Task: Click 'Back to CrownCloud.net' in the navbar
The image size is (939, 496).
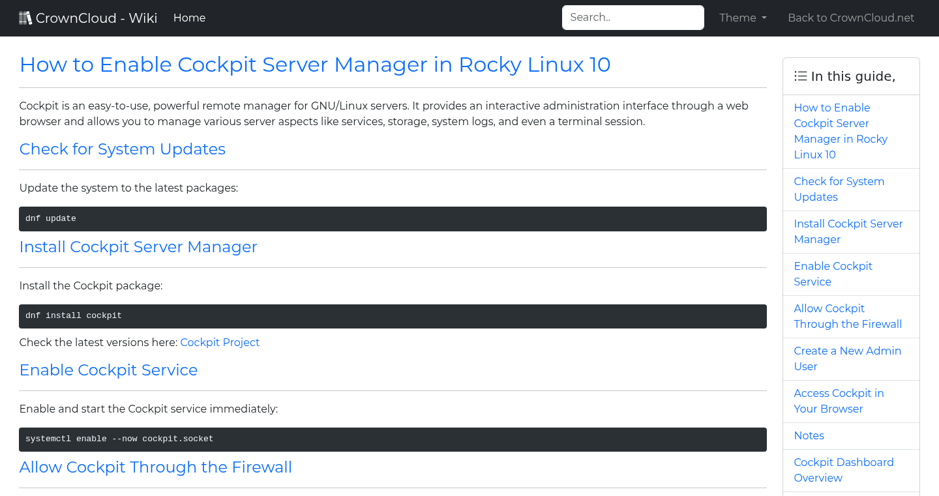Action: tap(851, 18)
